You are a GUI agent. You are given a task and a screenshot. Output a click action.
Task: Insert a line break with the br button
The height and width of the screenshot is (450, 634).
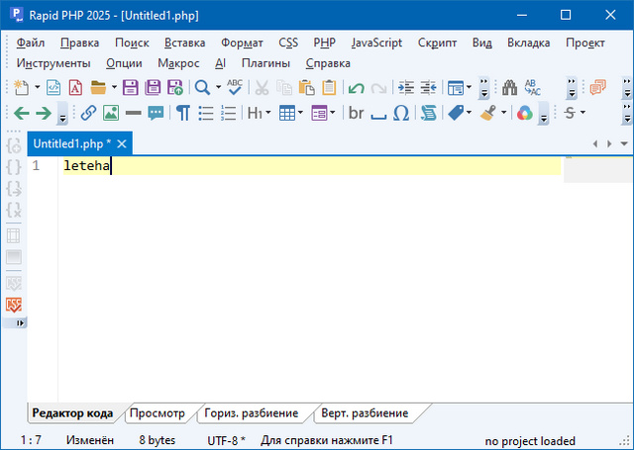click(357, 113)
